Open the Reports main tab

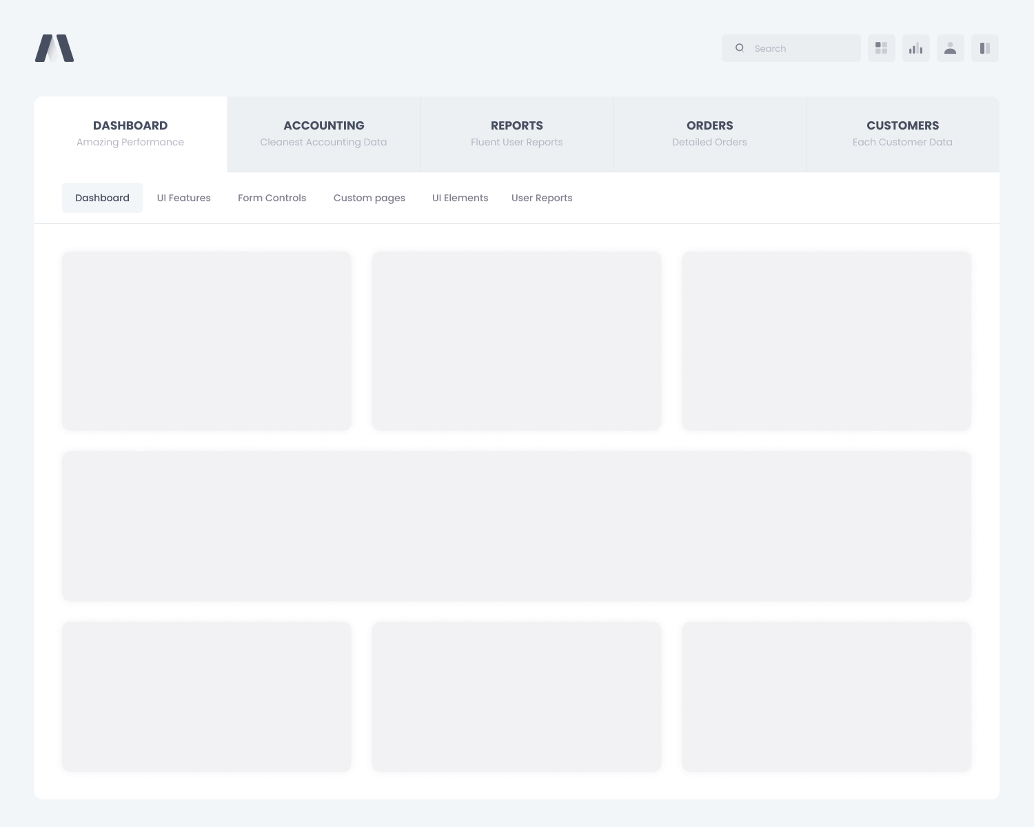(x=516, y=134)
